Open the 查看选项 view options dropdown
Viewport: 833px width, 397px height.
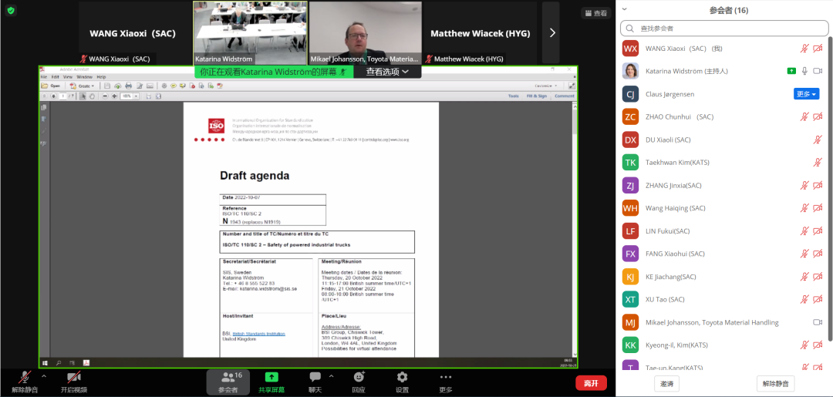(x=393, y=72)
